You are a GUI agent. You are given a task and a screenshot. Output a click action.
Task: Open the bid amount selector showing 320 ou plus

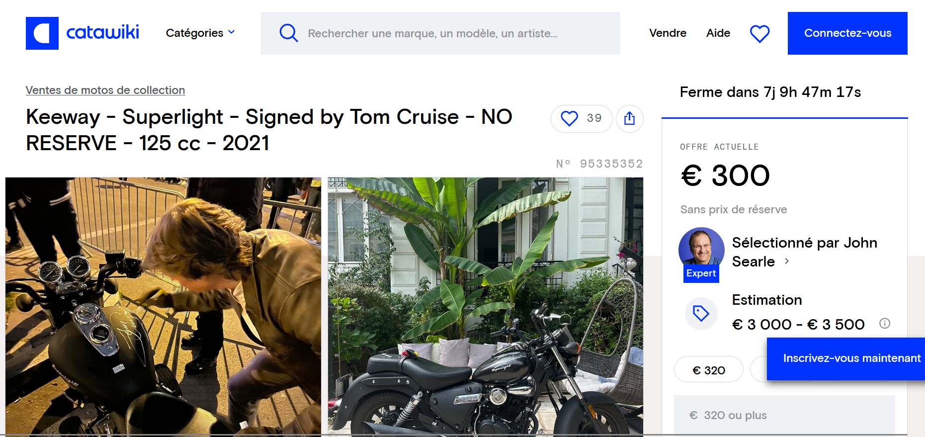pyautogui.click(x=784, y=415)
